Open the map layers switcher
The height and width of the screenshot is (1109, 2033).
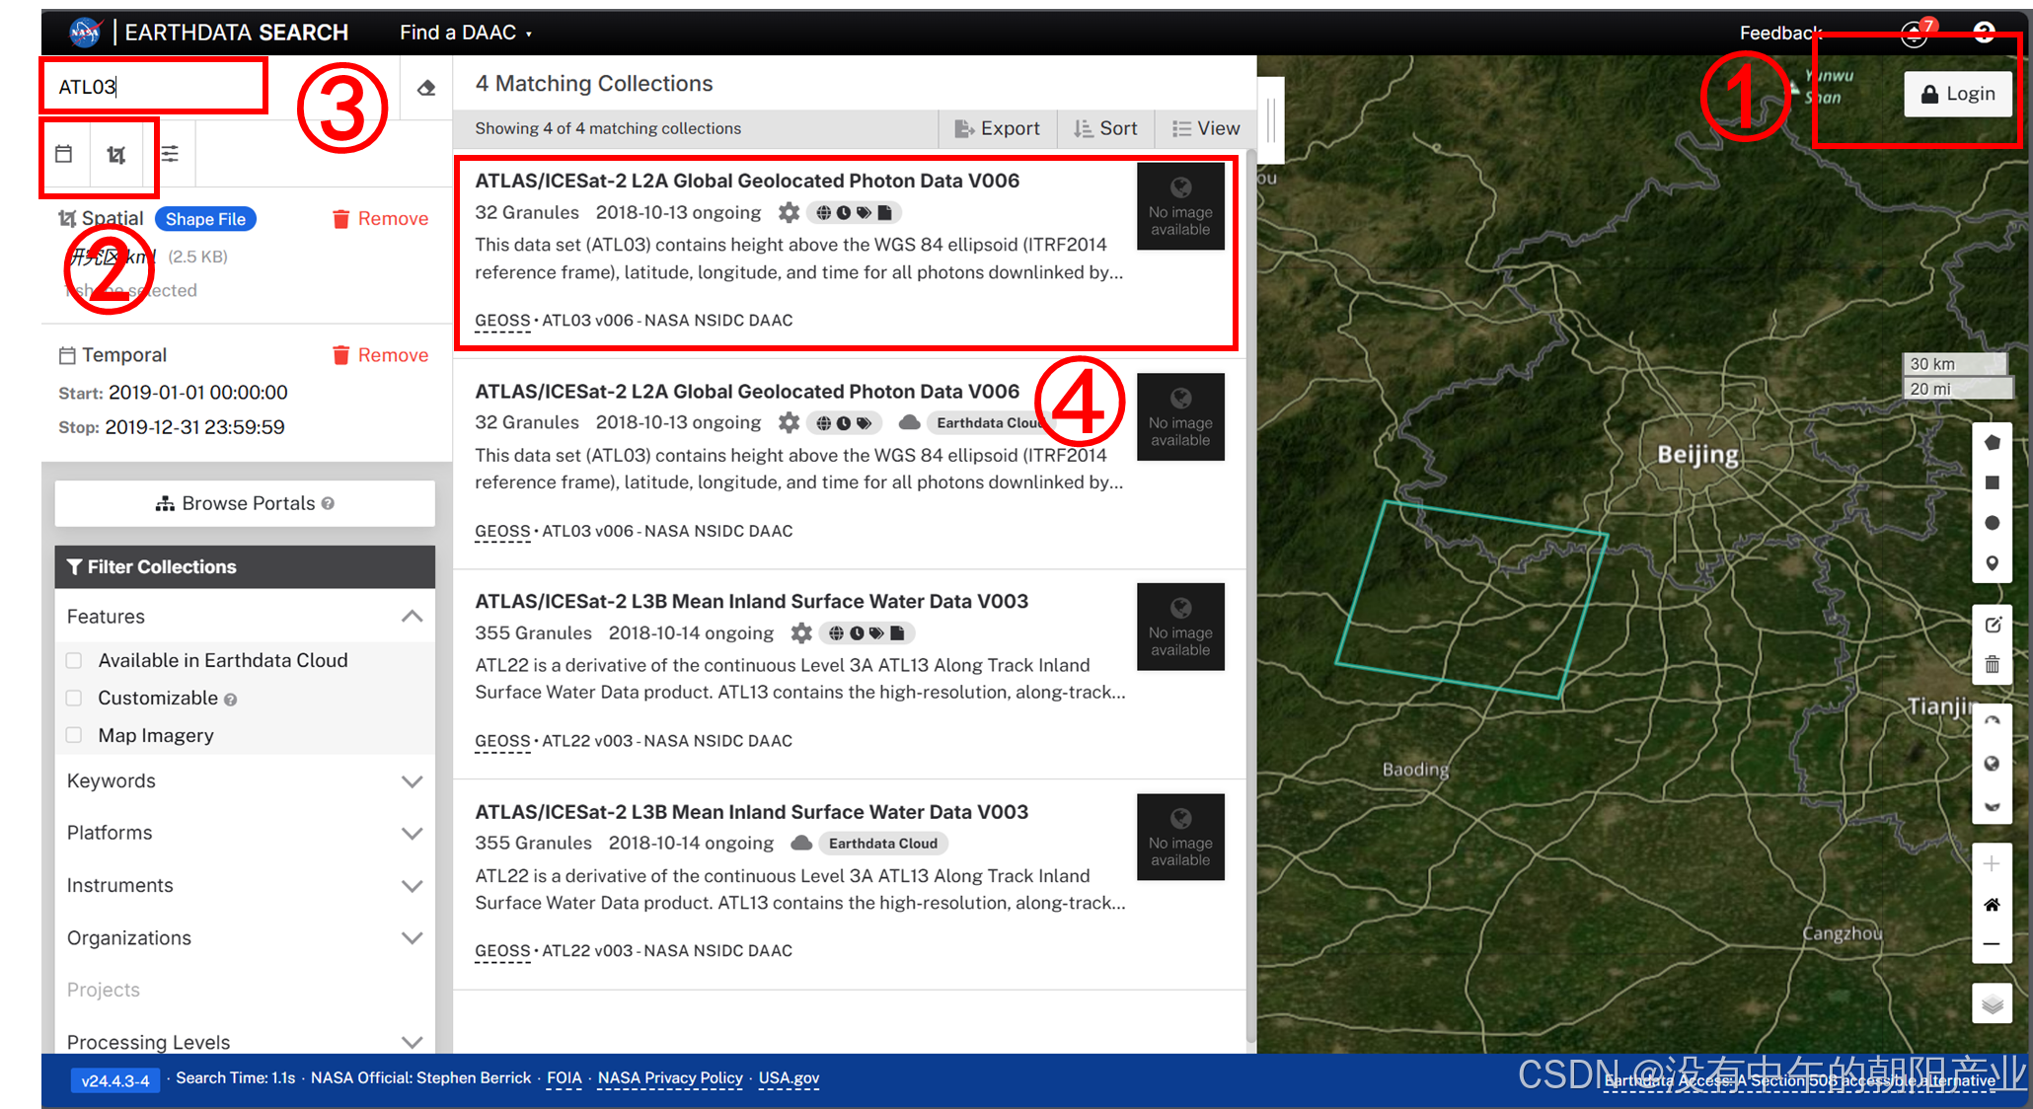pyautogui.click(x=1992, y=1004)
